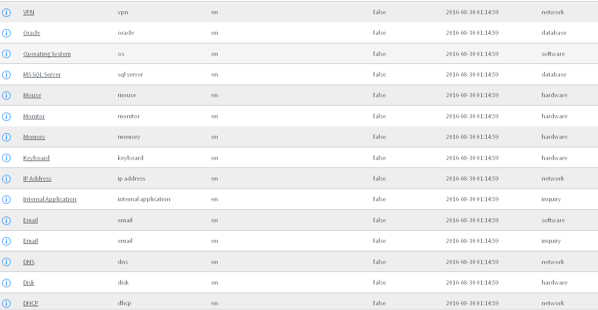Open the VPN record link
The width and height of the screenshot is (598, 310).
(x=29, y=12)
